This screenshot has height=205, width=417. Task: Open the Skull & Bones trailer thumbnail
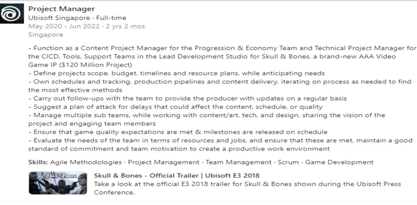click(x=58, y=183)
